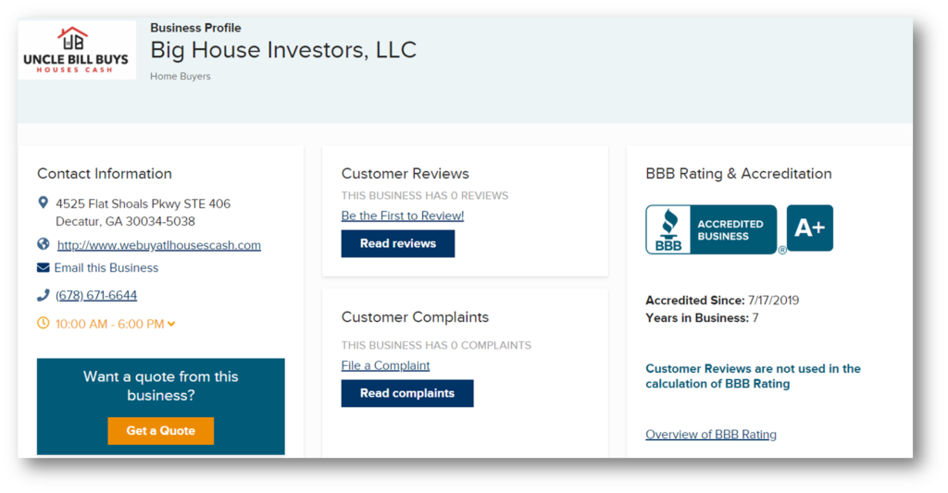The width and height of the screenshot is (948, 493).
Task: Open Overview of BBB Rating link
Action: click(x=710, y=435)
